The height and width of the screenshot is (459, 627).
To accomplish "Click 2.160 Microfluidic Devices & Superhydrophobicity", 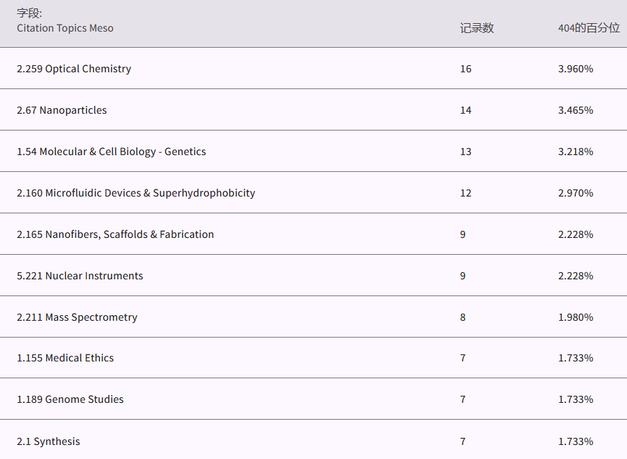I will pyautogui.click(x=135, y=193).
